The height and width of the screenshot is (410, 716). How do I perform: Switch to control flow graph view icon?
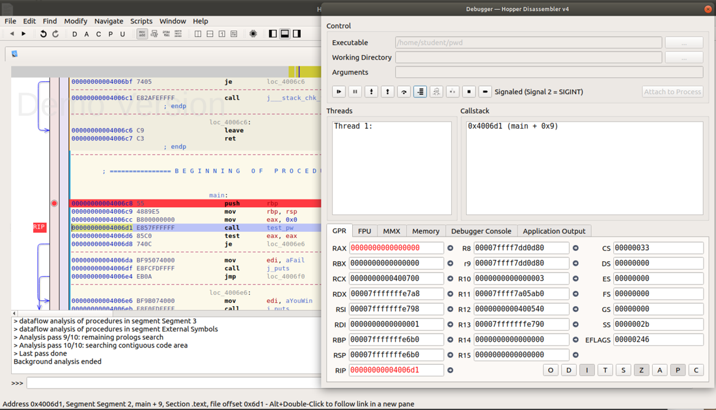[x=154, y=34]
